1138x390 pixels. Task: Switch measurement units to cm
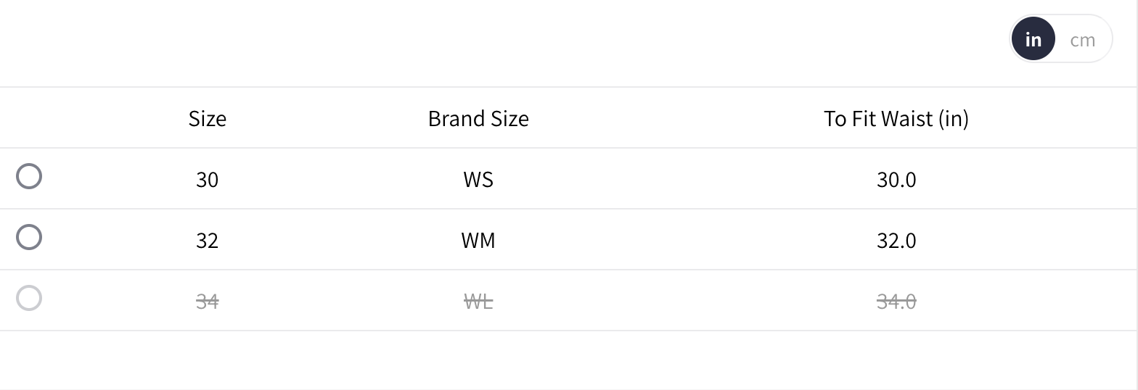click(1082, 40)
